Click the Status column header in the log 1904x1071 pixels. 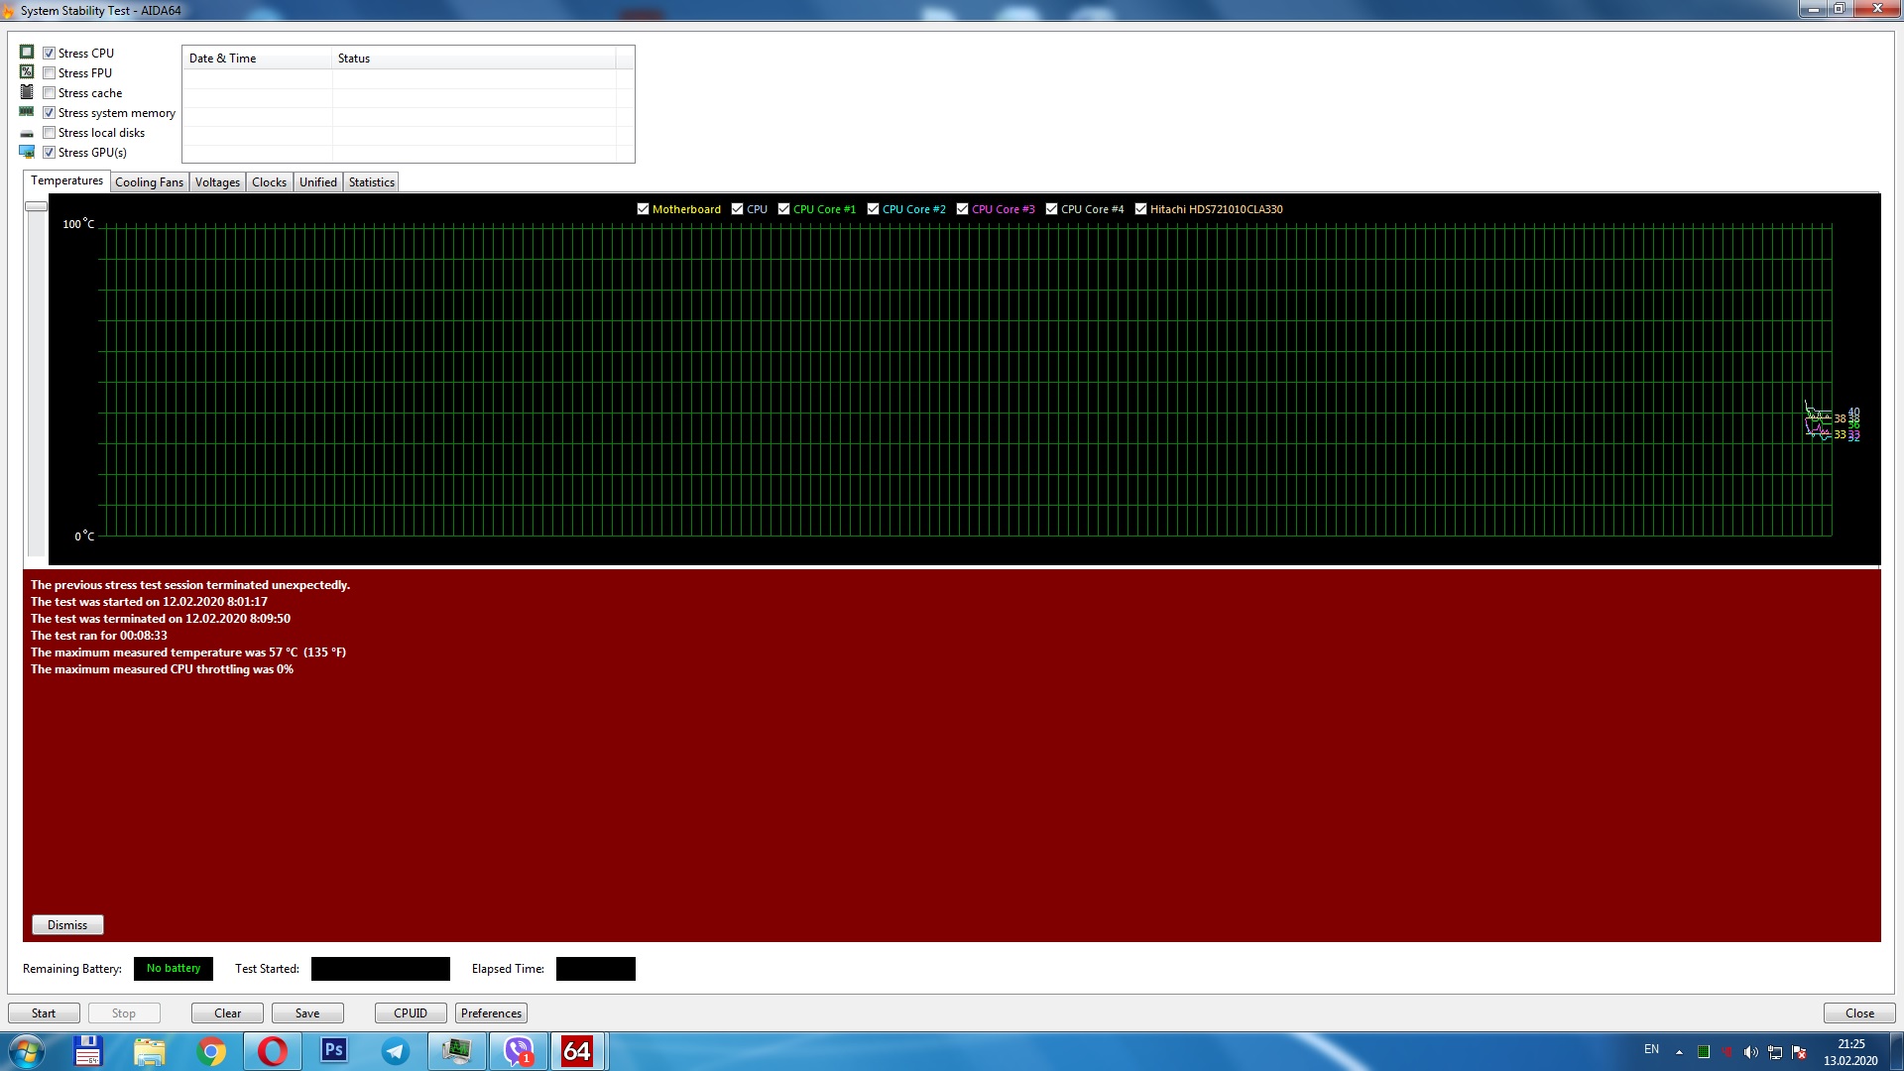point(354,59)
